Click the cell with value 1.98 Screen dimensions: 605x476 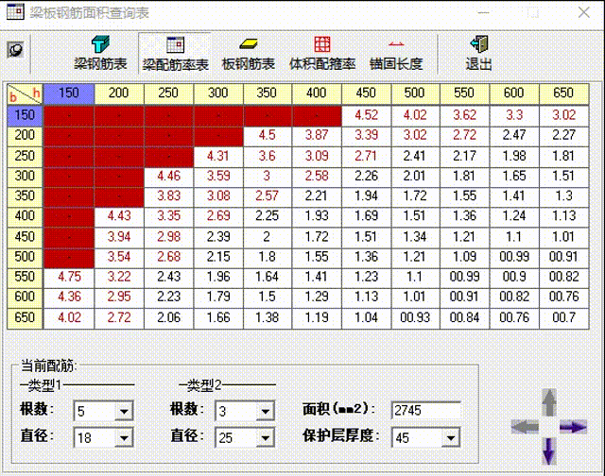click(514, 156)
